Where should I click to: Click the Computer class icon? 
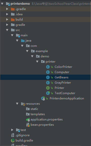48,72
